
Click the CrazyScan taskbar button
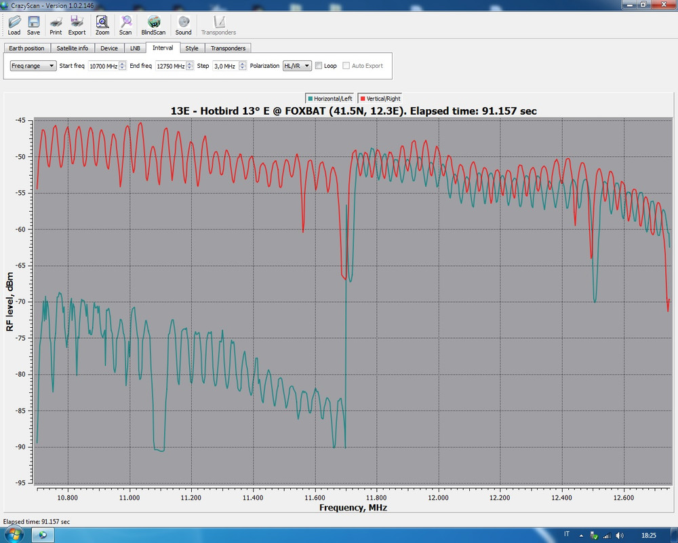pos(43,536)
